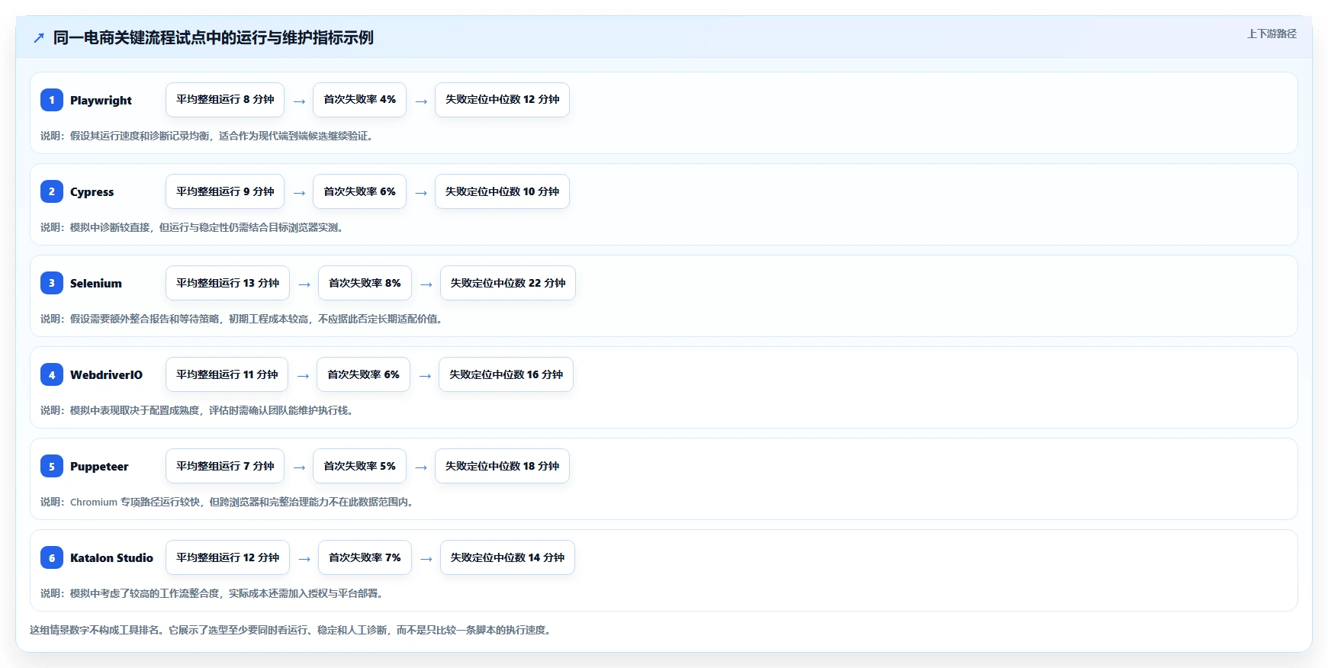Click number badge 5 for Puppeteer

52,466
